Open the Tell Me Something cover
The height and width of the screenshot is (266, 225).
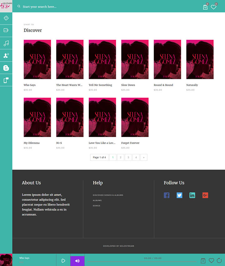pyautogui.click(x=102, y=59)
